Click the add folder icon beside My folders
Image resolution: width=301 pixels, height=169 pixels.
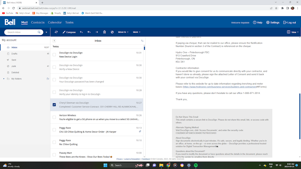click(48, 79)
